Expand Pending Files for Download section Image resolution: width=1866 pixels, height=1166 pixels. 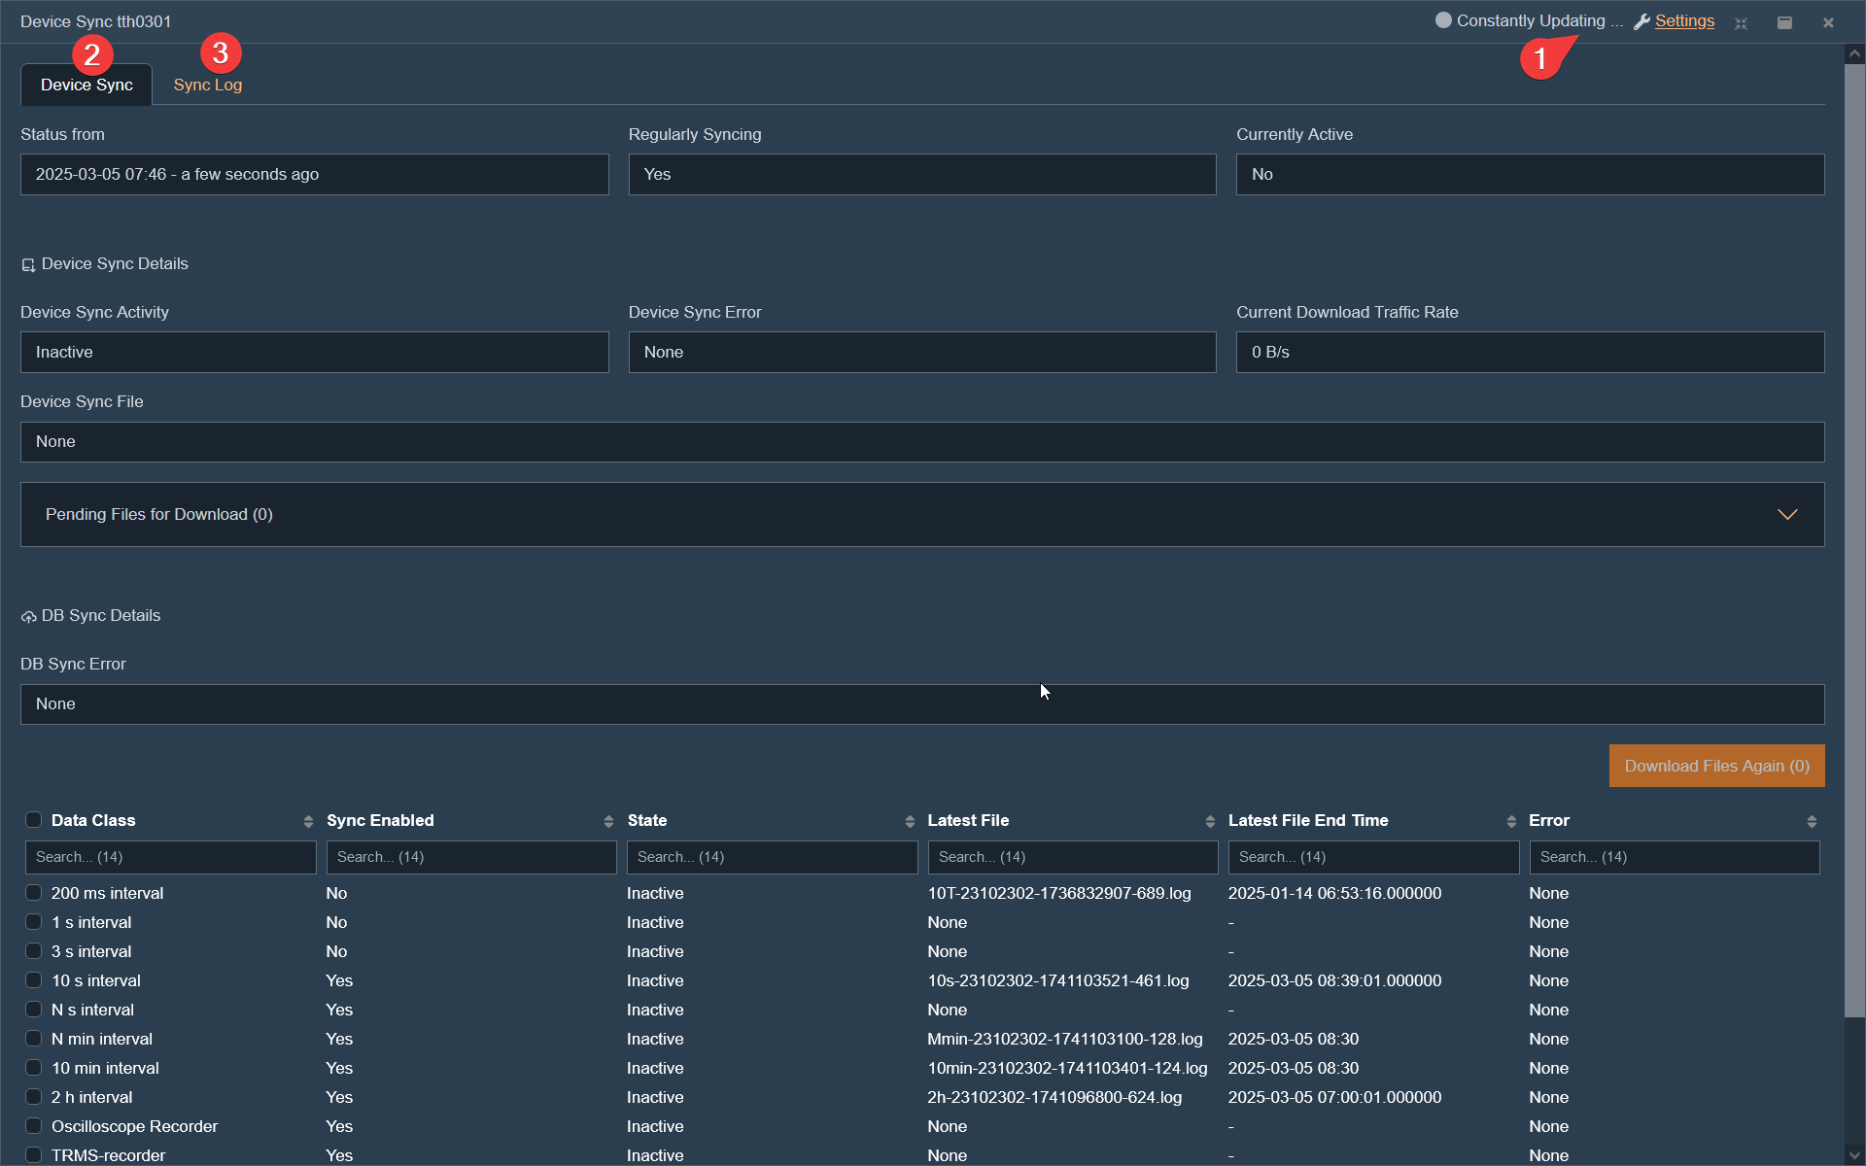point(1788,514)
